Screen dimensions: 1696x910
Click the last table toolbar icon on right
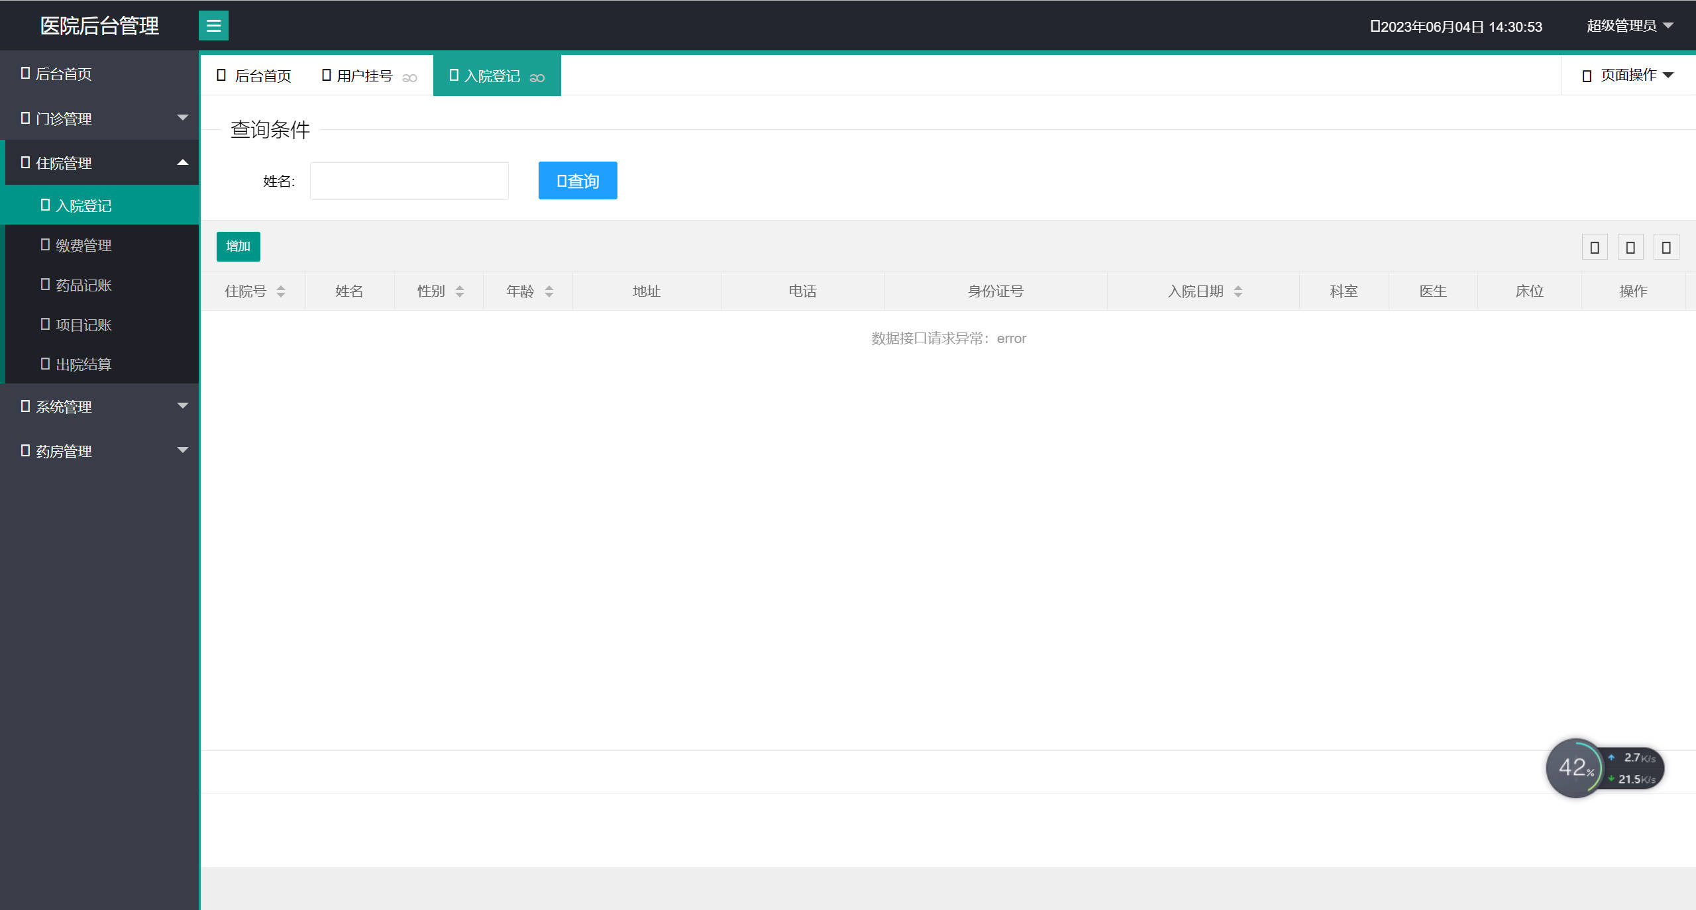coord(1666,248)
